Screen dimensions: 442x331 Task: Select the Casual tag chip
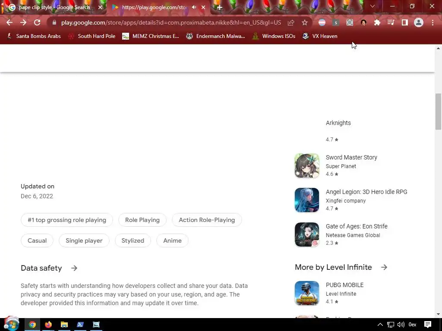coord(37,240)
